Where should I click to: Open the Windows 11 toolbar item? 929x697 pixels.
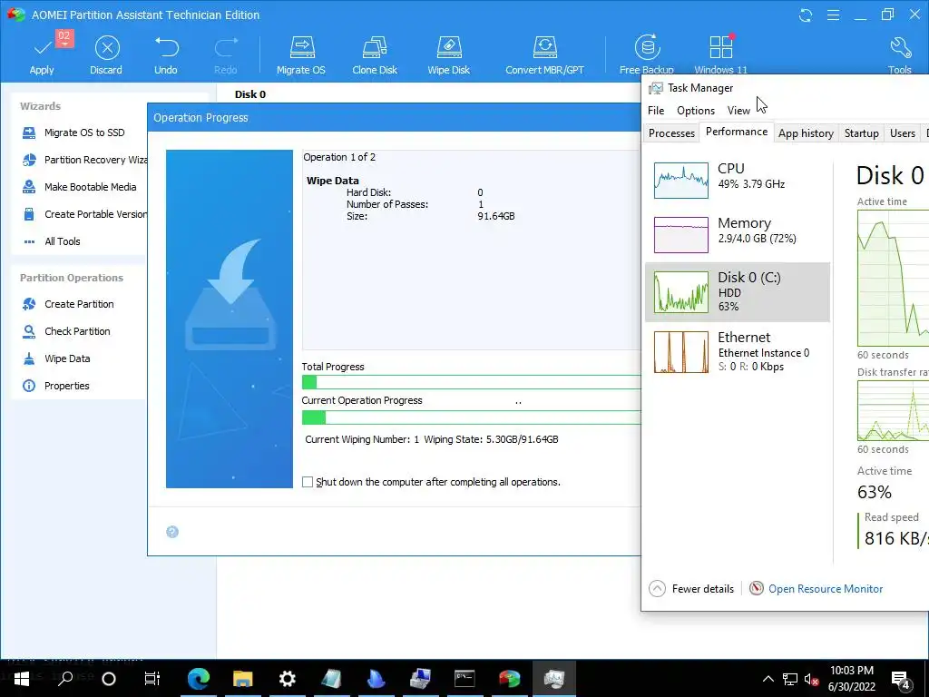click(720, 55)
